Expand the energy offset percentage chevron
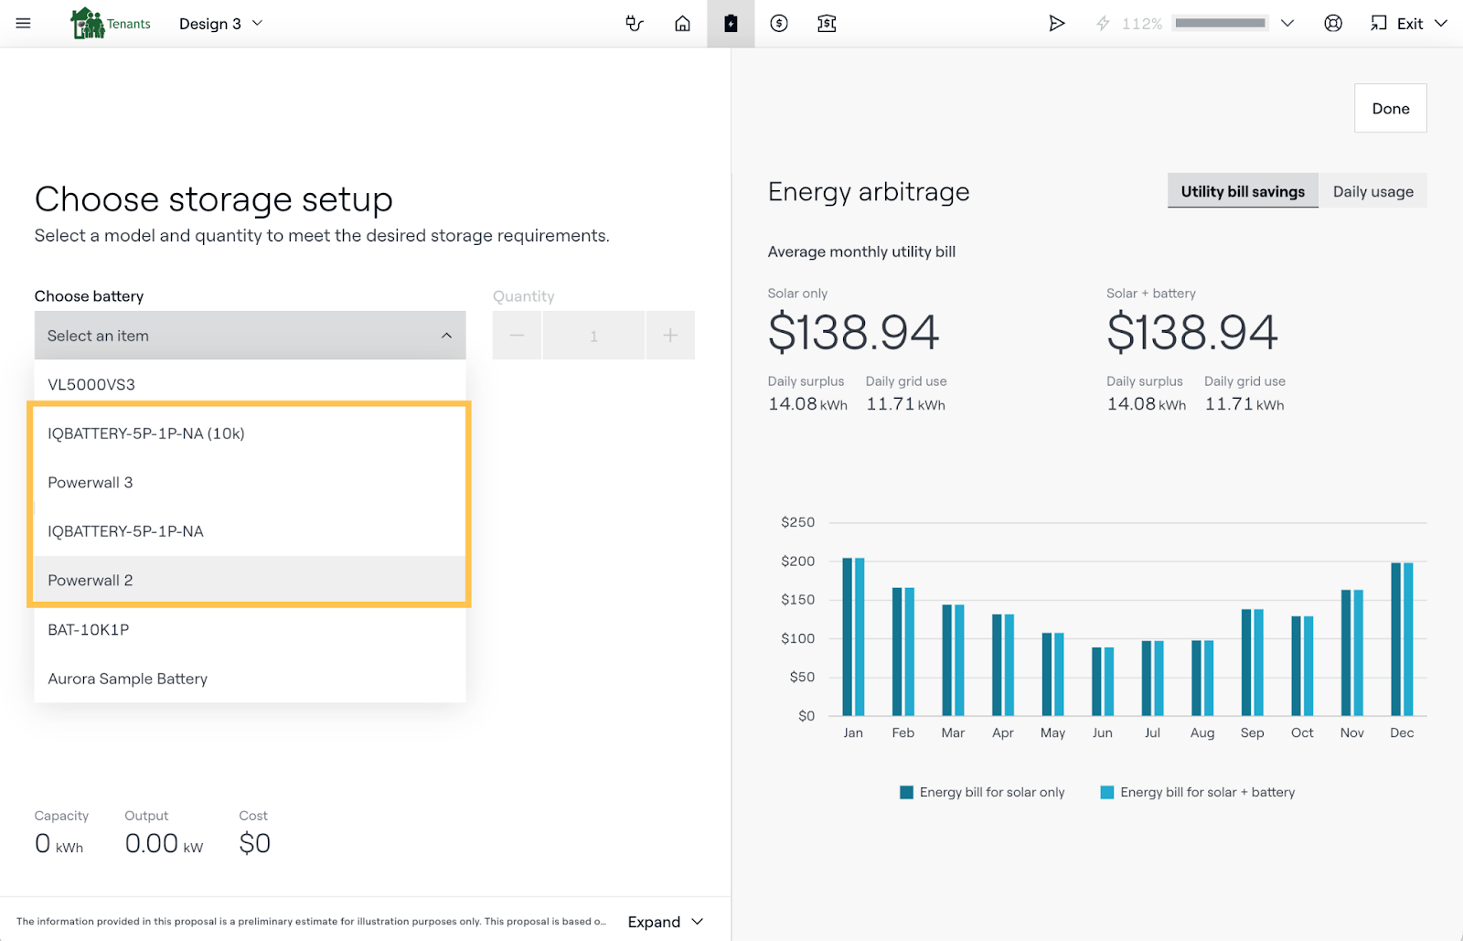 pos(1287,24)
